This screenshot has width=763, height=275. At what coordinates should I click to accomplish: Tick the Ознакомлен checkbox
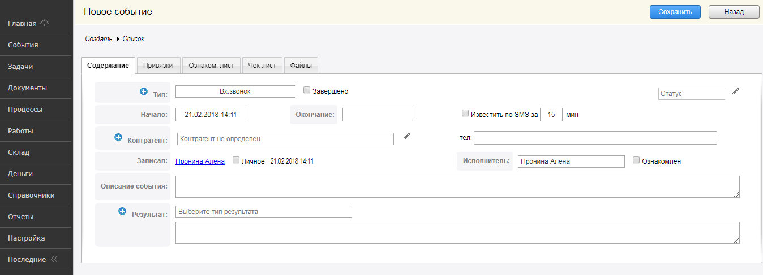(636, 160)
